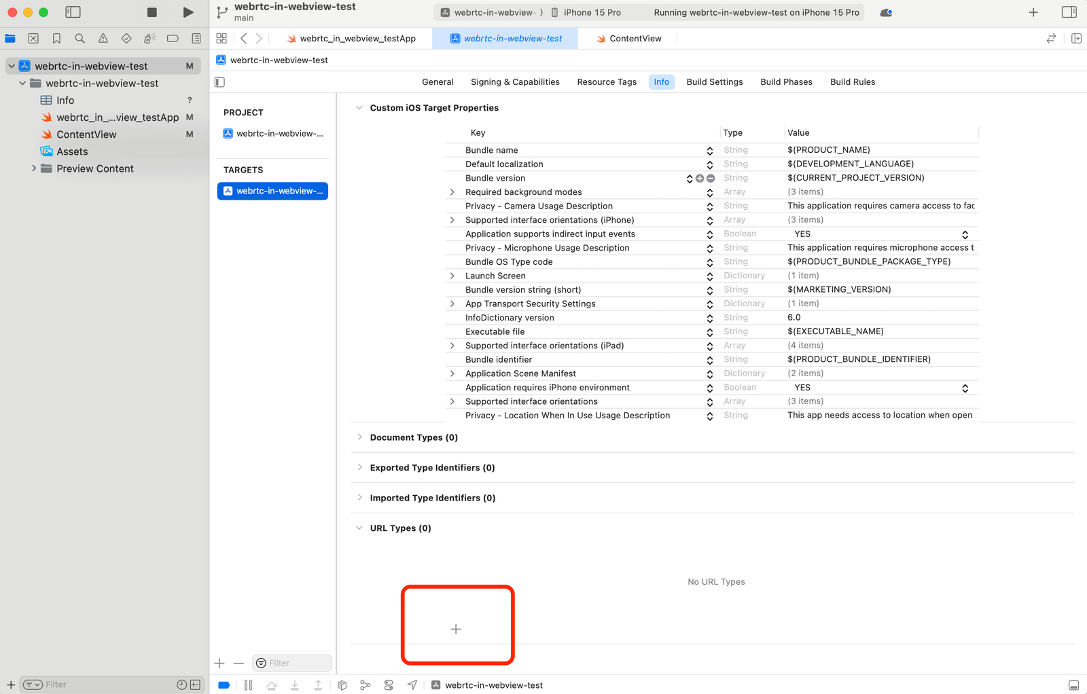Viewport: 1087px width, 694px height.
Task: Select project webrtc-in-webview under PROJECT
Action: click(273, 134)
